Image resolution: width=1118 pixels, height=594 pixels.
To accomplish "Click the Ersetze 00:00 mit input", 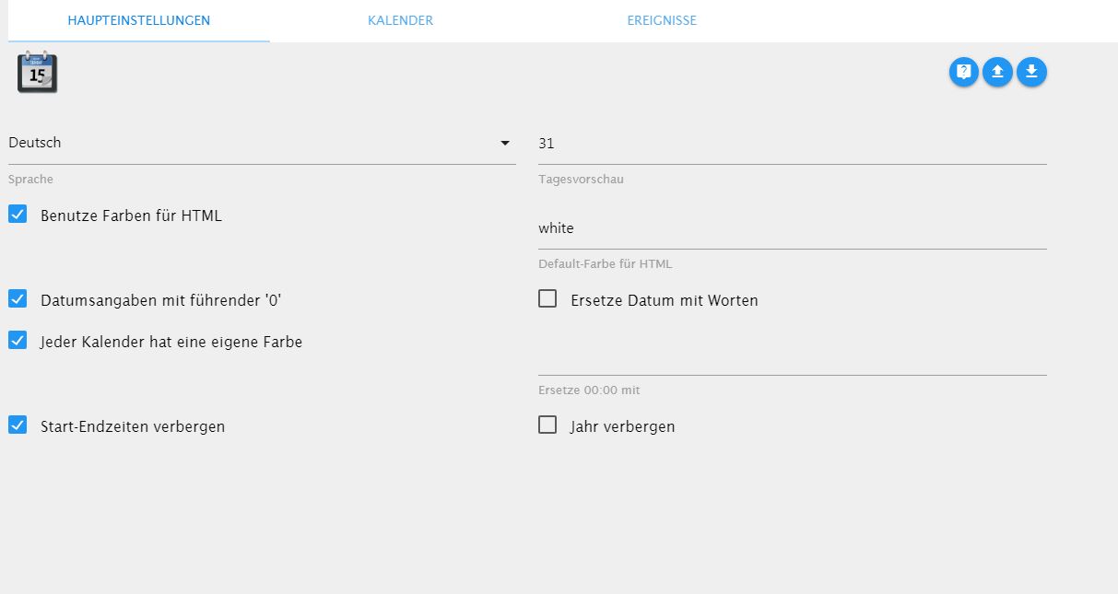I will tap(792, 359).
